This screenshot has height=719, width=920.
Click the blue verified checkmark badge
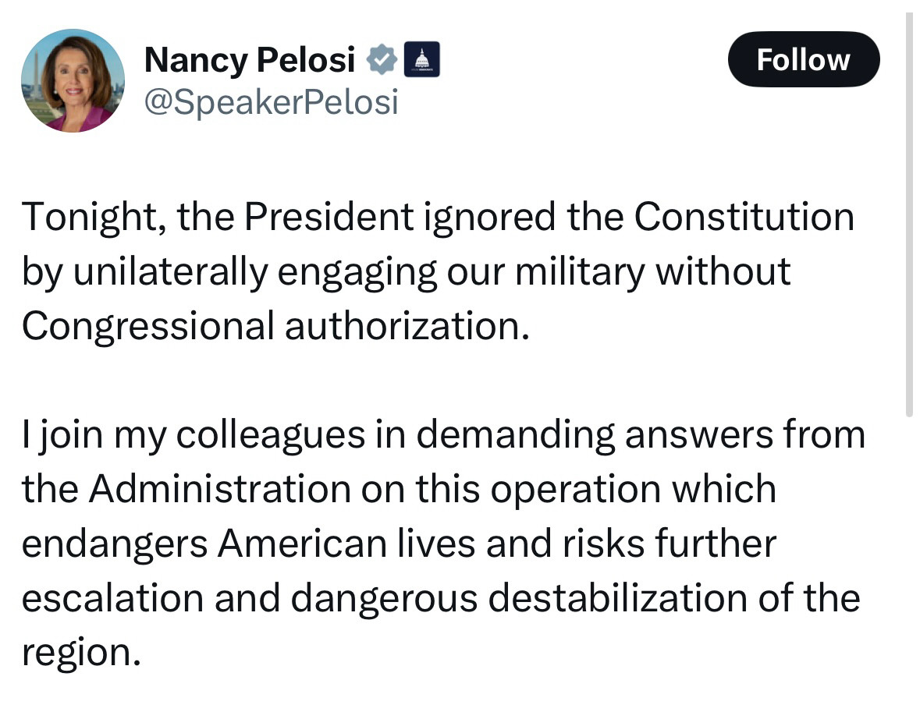382,59
